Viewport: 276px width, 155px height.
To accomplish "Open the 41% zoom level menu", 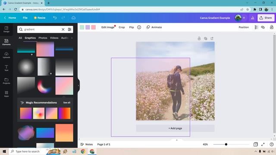I will pos(205,144).
